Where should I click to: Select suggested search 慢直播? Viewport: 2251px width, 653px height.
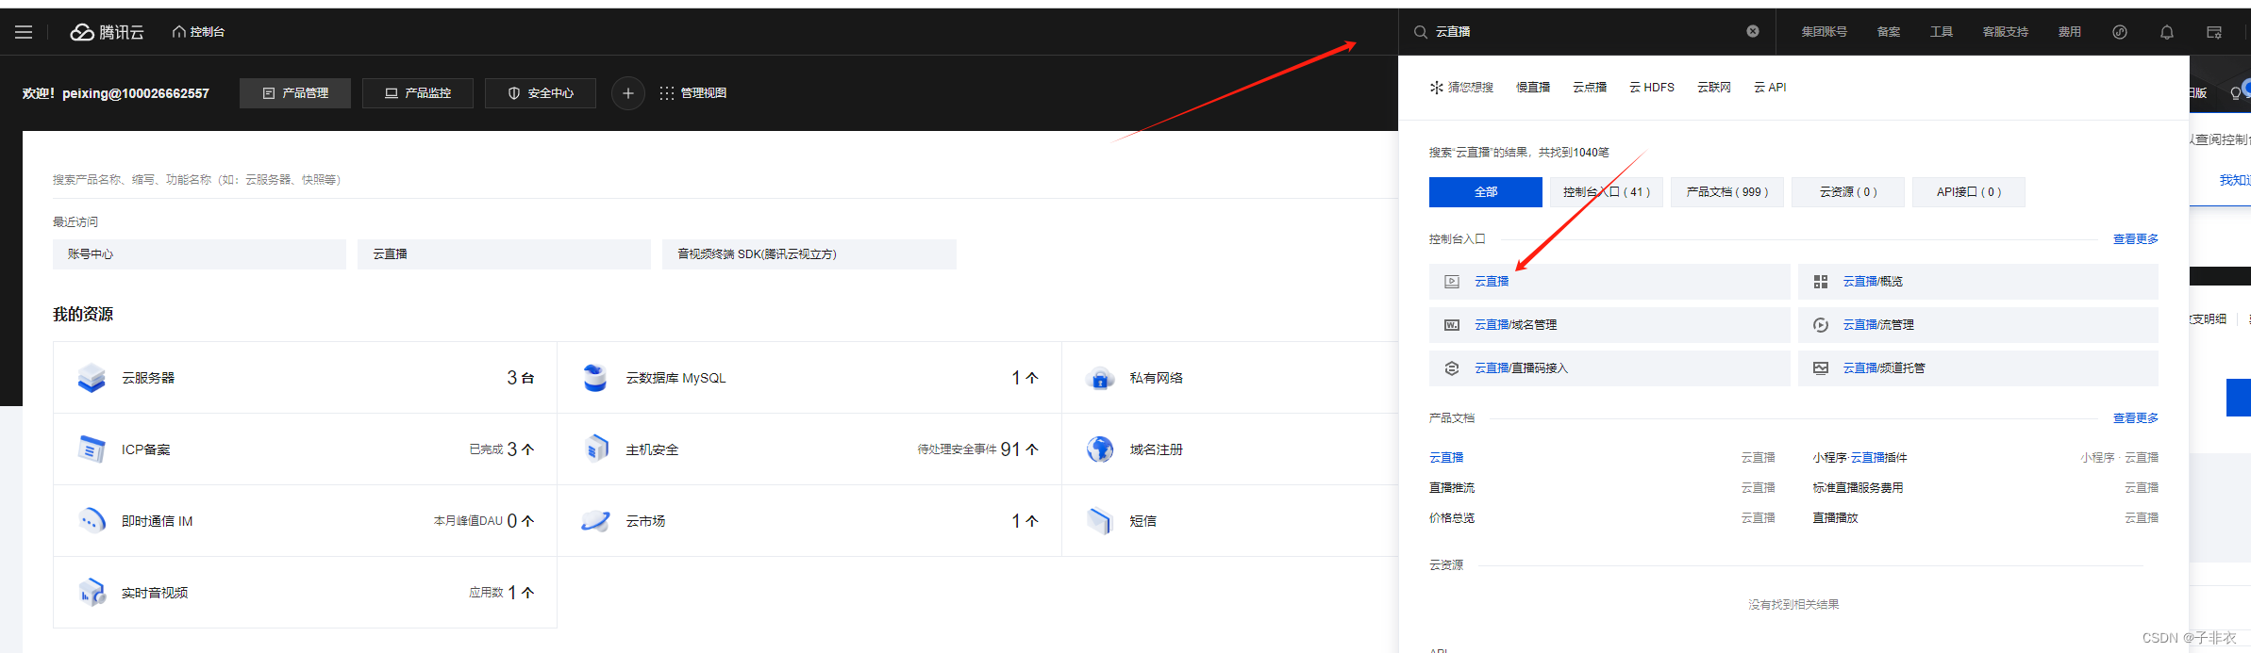pyautogui.click(x=1533, y=88)
